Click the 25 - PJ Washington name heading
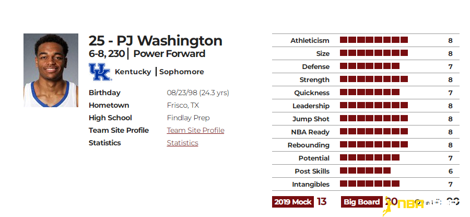This screenshot has height=217, width=470. [155, 41]
